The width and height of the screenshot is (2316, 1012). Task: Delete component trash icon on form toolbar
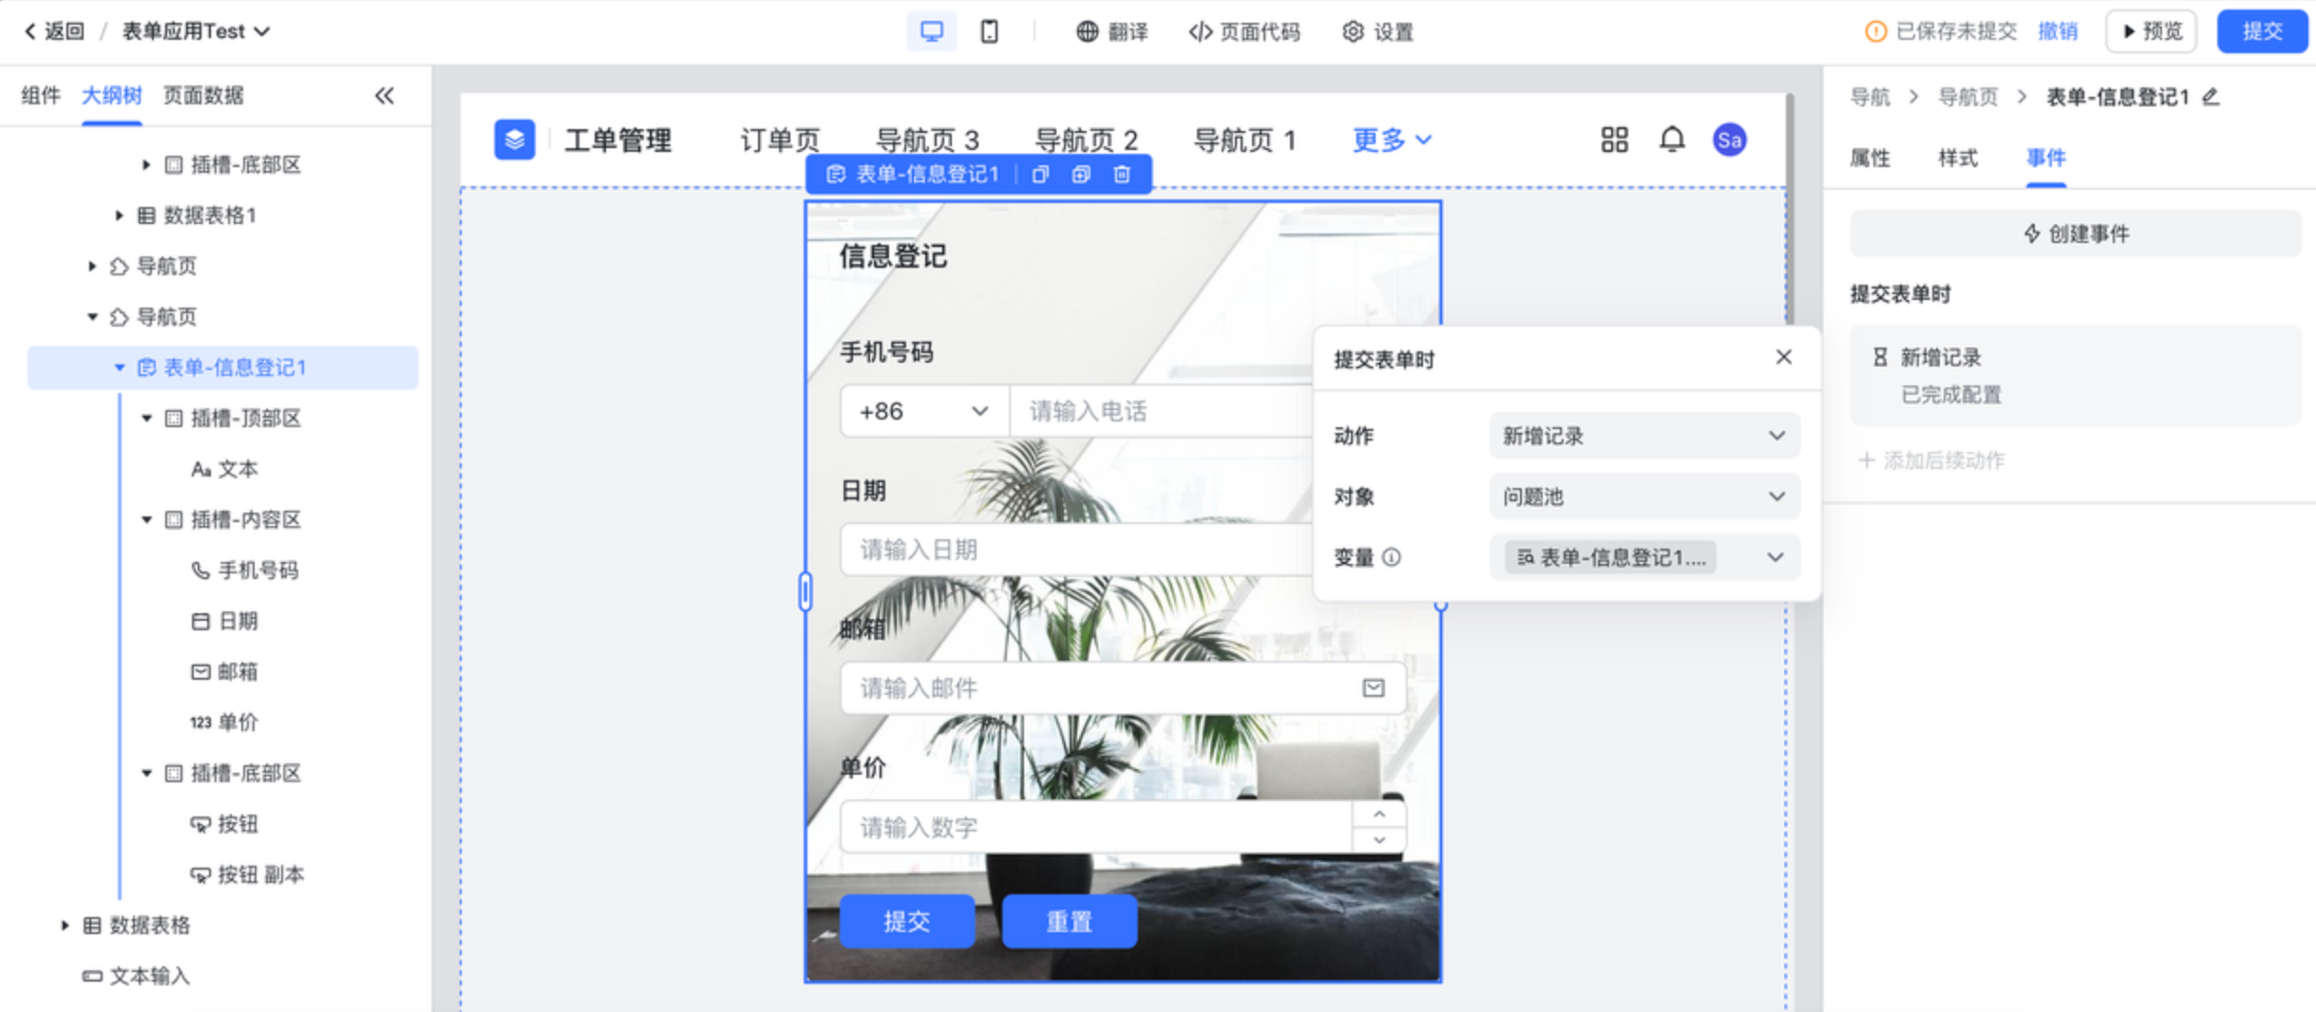[x=1122, y=175]
